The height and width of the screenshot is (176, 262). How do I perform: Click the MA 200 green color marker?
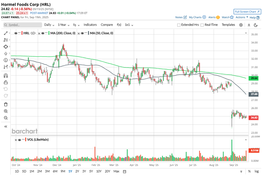click(x=49, y=33)
